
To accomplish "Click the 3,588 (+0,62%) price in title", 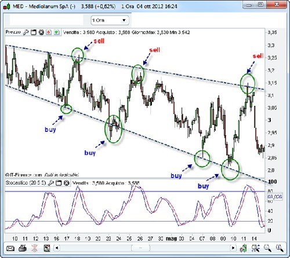I will point(98,6).
